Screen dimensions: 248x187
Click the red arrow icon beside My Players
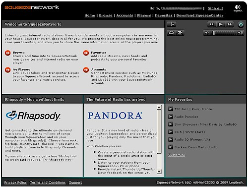[7, 70]
